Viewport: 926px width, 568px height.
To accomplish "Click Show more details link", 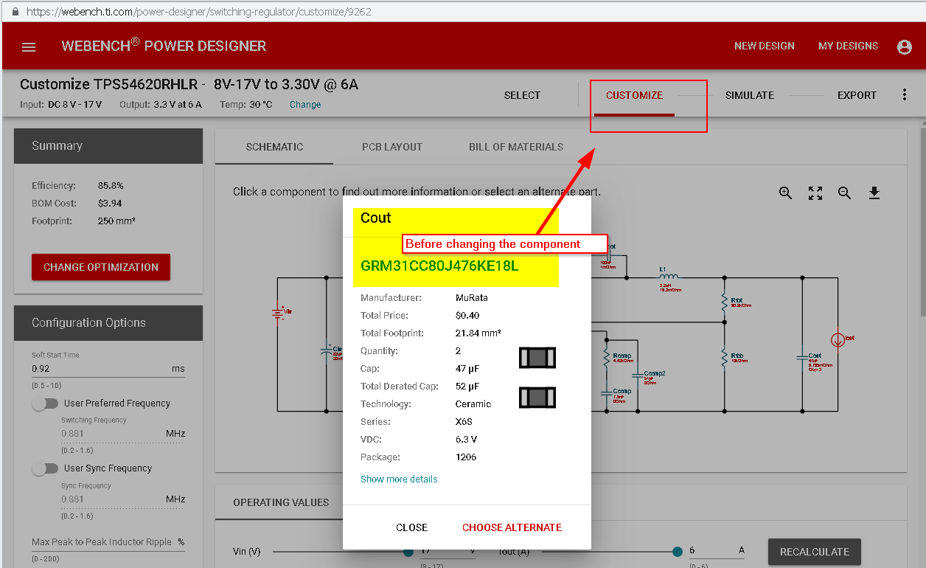I will (x=399, y=479).
